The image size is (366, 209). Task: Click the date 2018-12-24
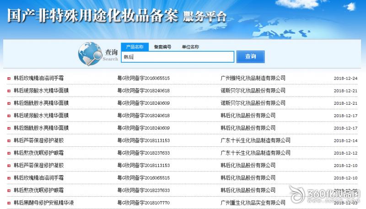point(345,78)
